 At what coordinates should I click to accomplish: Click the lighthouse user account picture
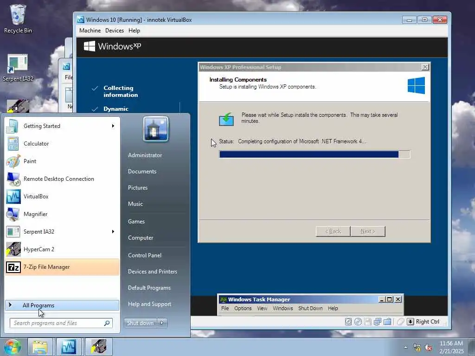156,129
